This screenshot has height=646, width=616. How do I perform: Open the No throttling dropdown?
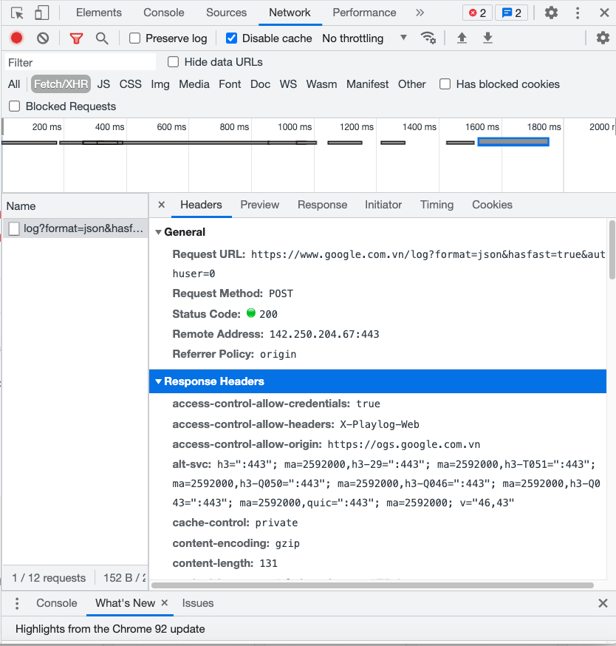(365, 38)
